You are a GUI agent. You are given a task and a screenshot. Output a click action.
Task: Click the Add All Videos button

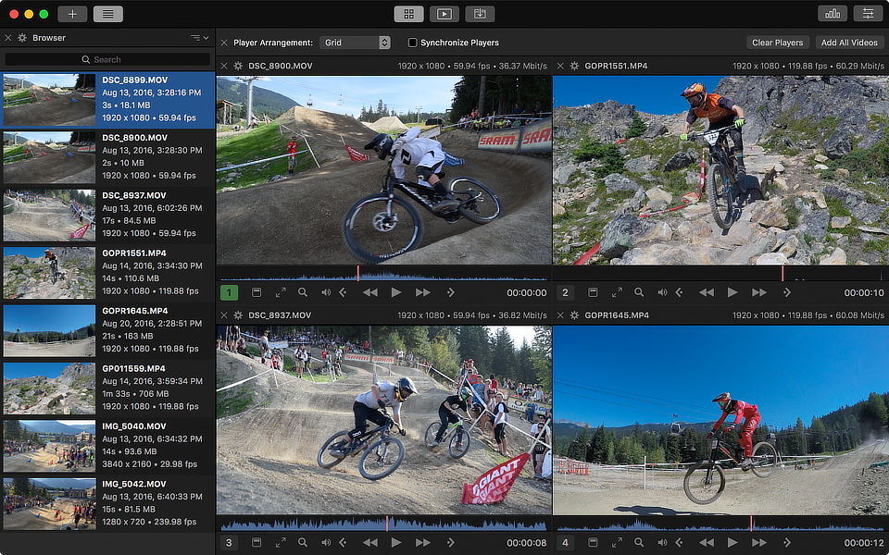coord(849,43)
